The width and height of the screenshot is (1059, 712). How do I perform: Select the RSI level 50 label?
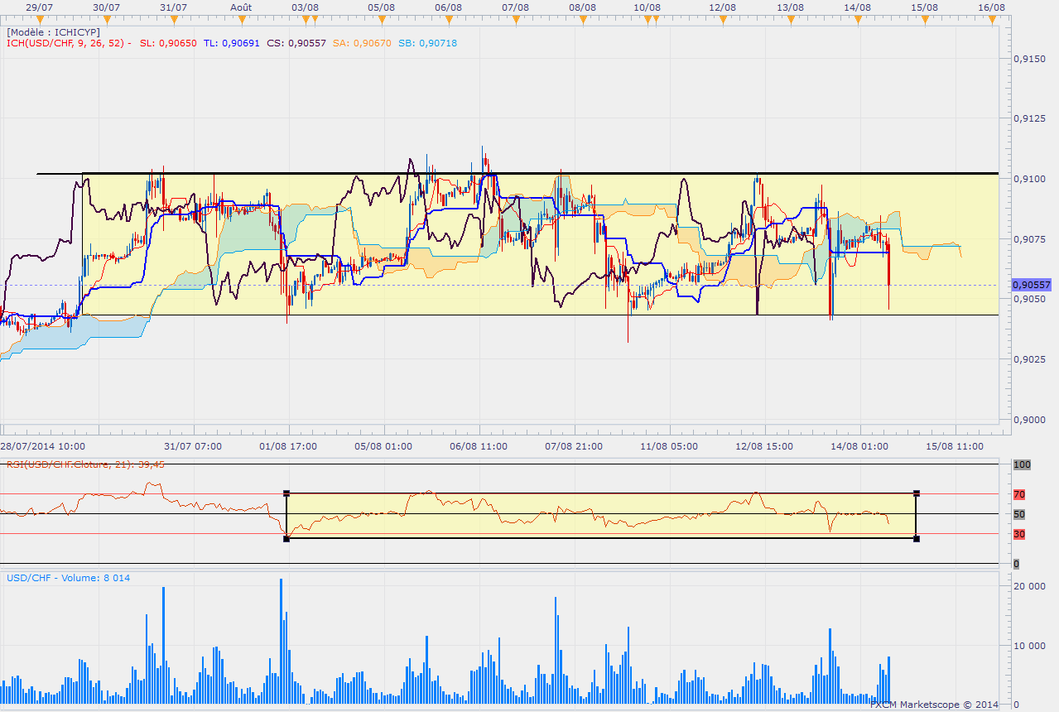pyautogui.click(x=1020, y=514)
